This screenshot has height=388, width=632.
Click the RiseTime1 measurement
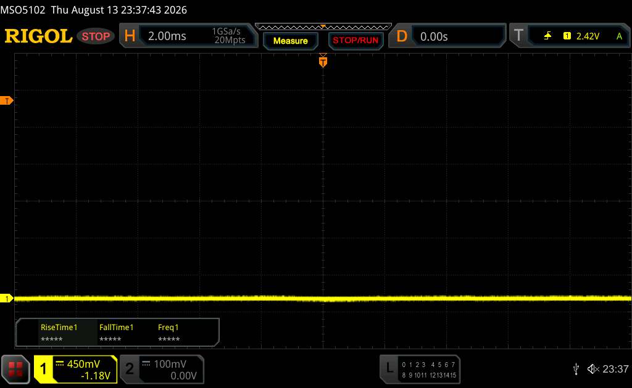point(59,333)
